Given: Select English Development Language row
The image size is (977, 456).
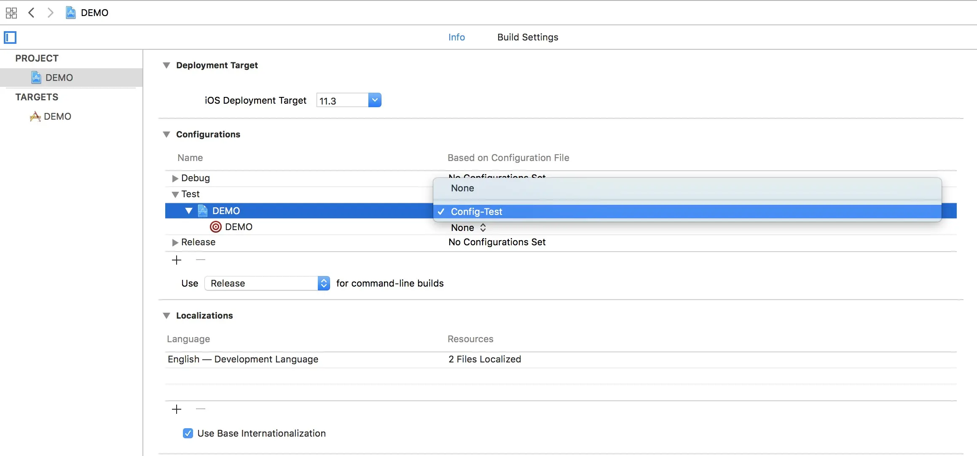Looking at the screenshot, I should point(243,359).
